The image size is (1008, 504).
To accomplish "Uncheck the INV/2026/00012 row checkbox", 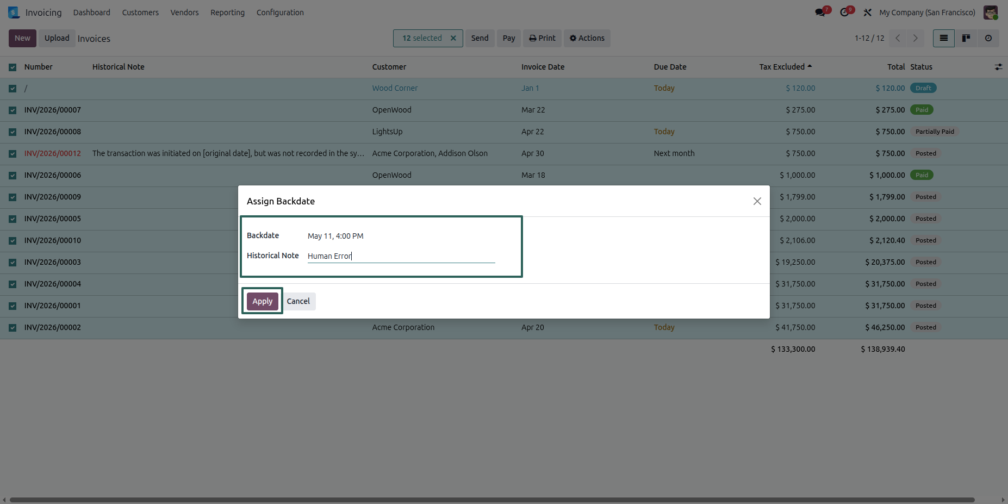I will pos(13,154).
